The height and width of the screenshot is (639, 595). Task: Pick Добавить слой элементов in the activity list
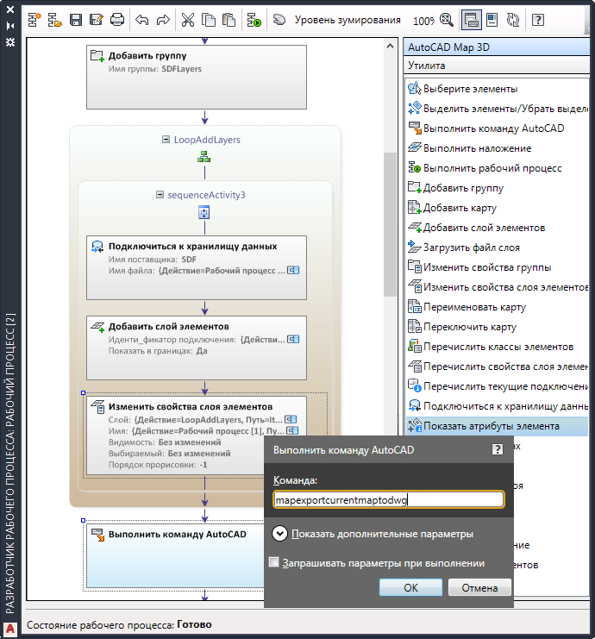tap(498, 228)
